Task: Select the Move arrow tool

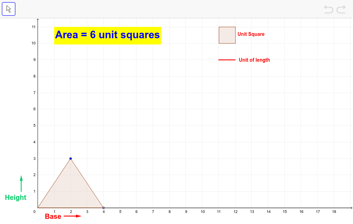Action: (x=9, y=9)
